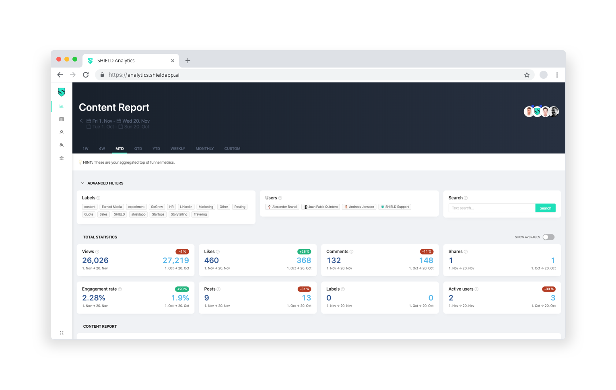
Task: Switch to the 4W time range tab
Action: (x=102, y=149)
